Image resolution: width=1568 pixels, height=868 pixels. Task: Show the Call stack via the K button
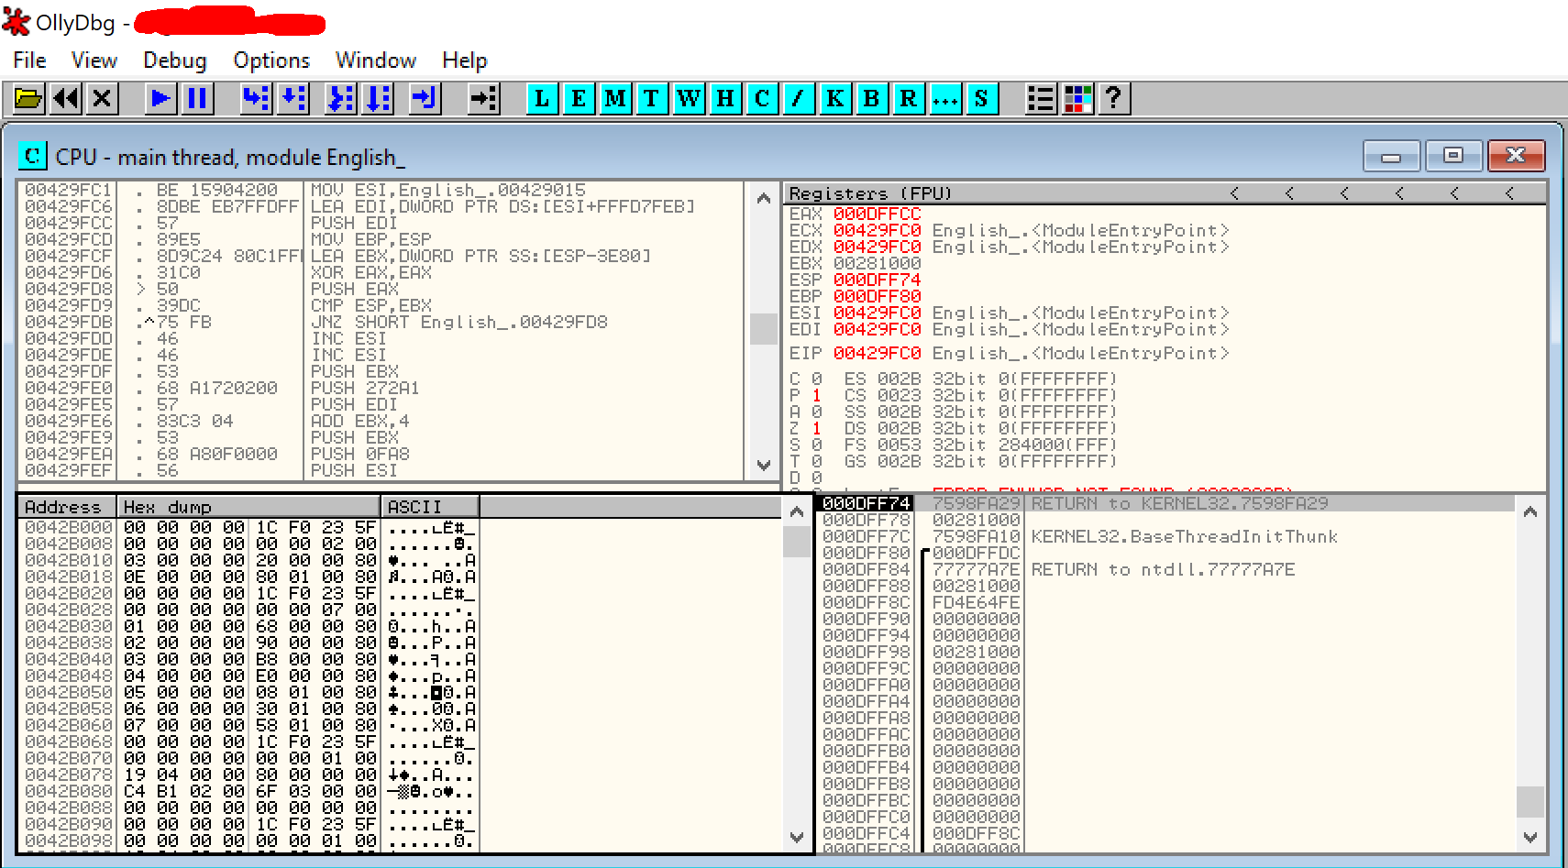tap(835, 98)
